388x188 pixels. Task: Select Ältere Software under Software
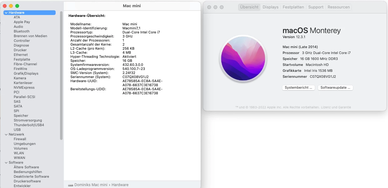tap(26, 167)
